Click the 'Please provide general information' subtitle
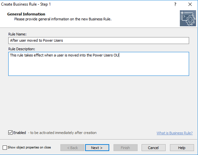198x155 pixels. click(x=63, y=19)
